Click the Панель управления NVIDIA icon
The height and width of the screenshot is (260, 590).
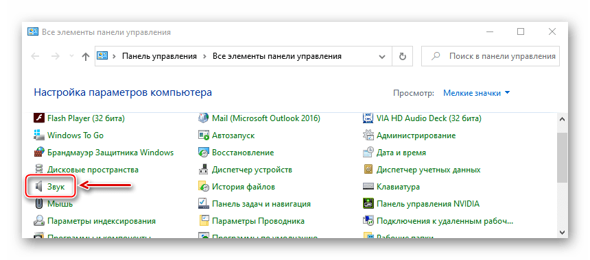[x=368, y=204]
